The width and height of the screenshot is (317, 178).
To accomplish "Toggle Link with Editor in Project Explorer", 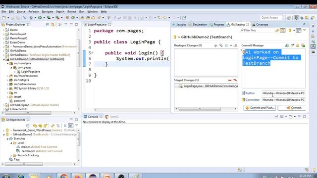I will coord(53,24).
